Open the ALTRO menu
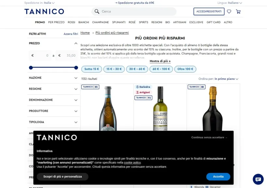Image resolution: width=267 pixels, height=188 pixels. (x=228, y=22)
